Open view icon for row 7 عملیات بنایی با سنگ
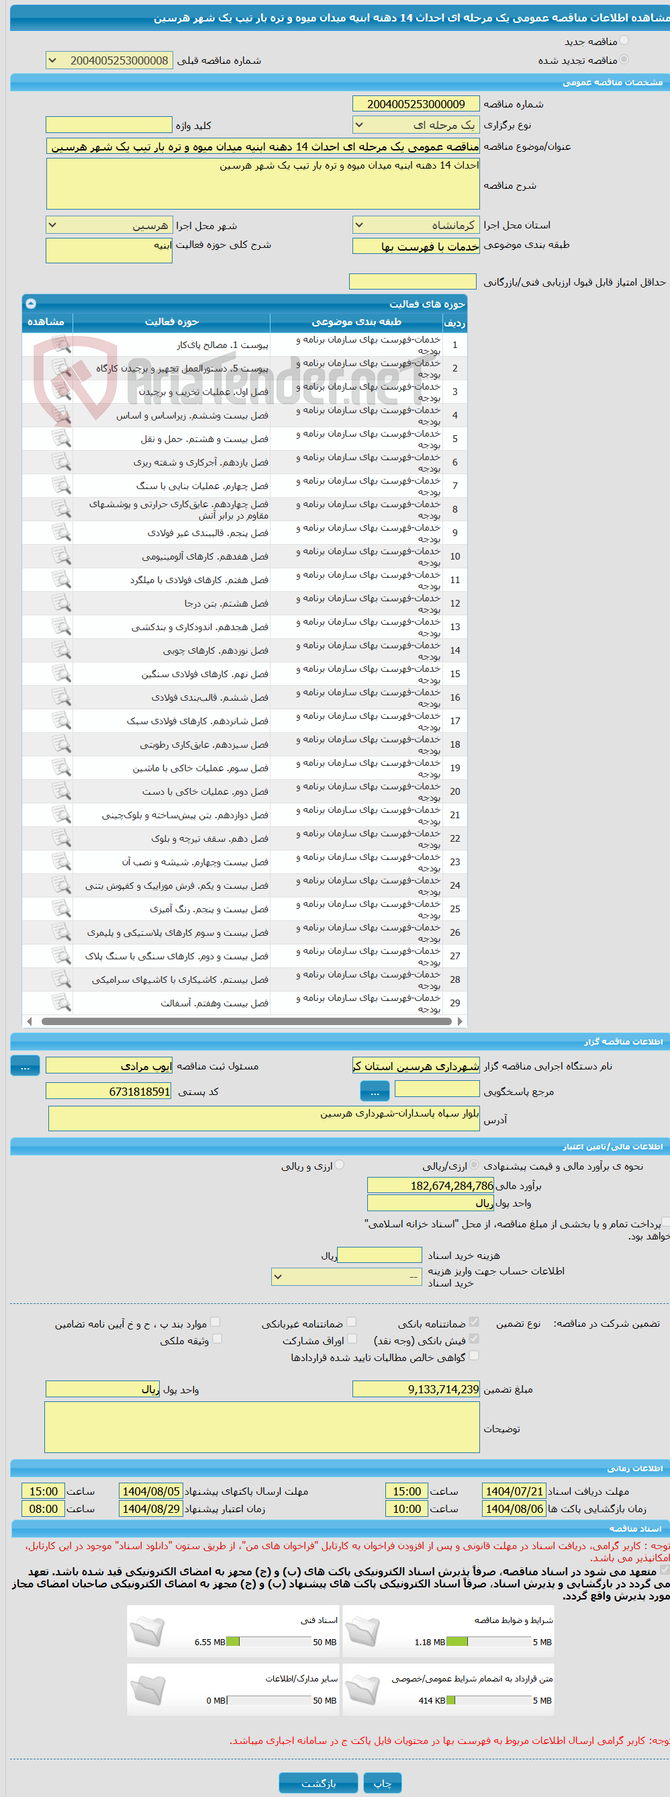 tap(61, 486)
